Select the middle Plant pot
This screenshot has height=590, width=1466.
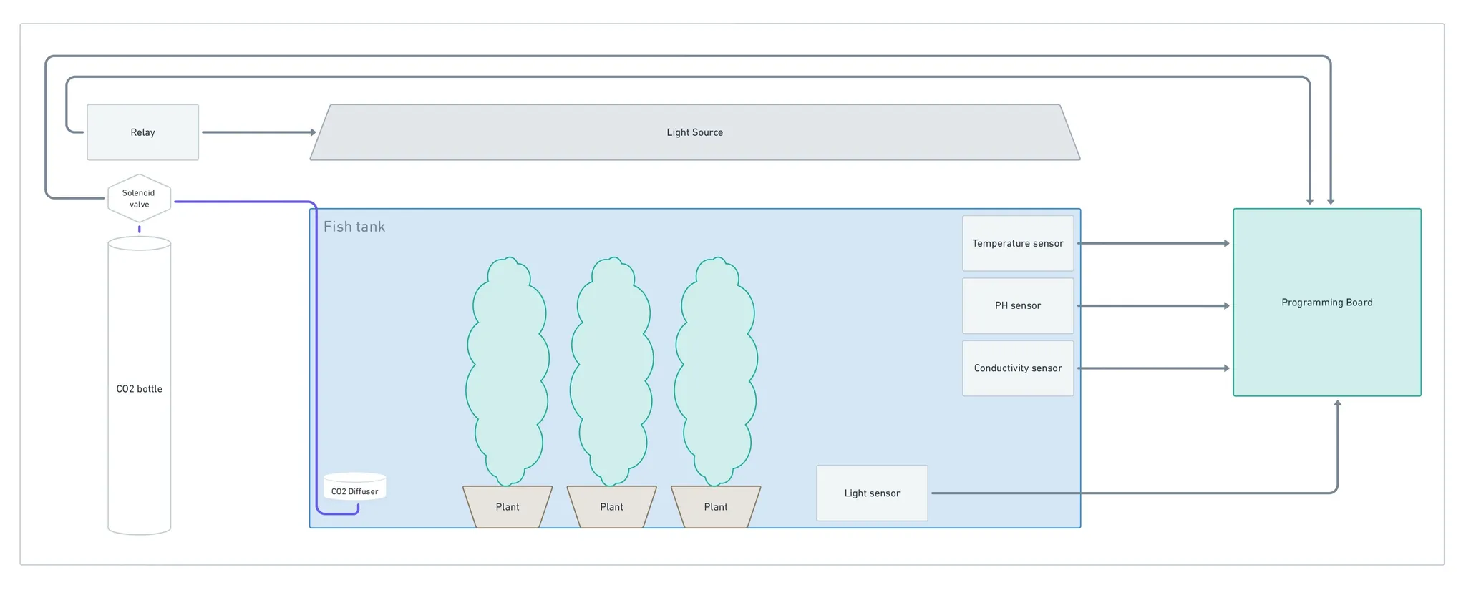point(611,507)
